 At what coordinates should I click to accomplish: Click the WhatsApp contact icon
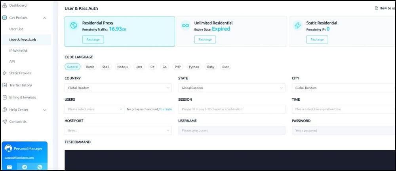(40, 167)
